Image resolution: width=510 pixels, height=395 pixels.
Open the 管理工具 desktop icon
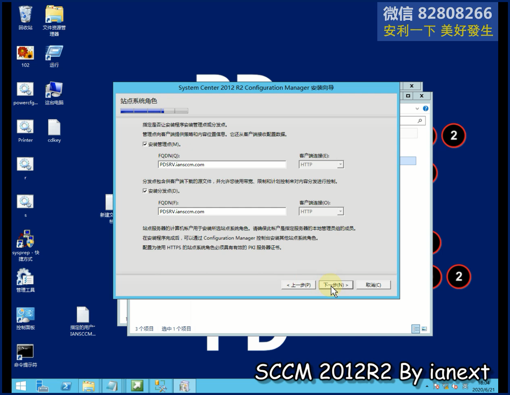[25, 280]
